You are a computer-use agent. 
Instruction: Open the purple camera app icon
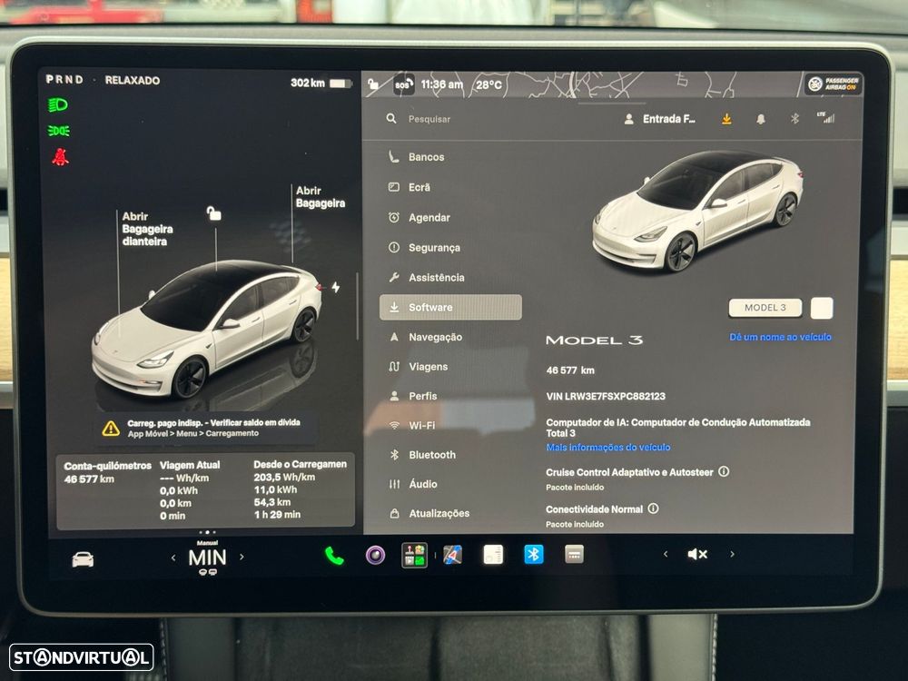pos(375,556)
